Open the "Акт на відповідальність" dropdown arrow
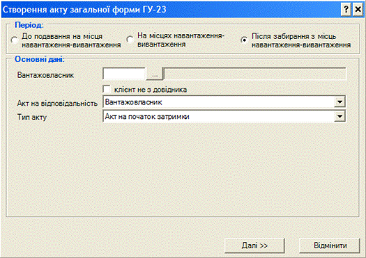The image size is (366, 258). pos(340,102)
